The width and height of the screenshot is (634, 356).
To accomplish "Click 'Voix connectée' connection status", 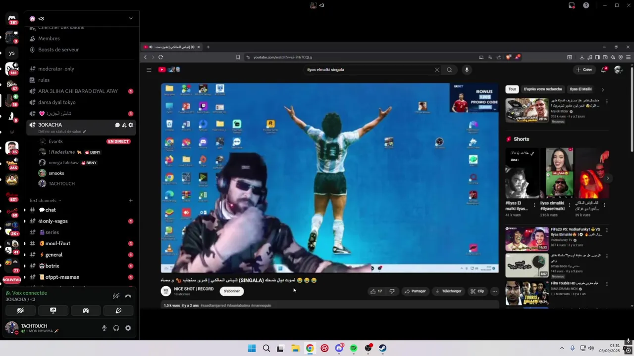I will pos(30,293).
